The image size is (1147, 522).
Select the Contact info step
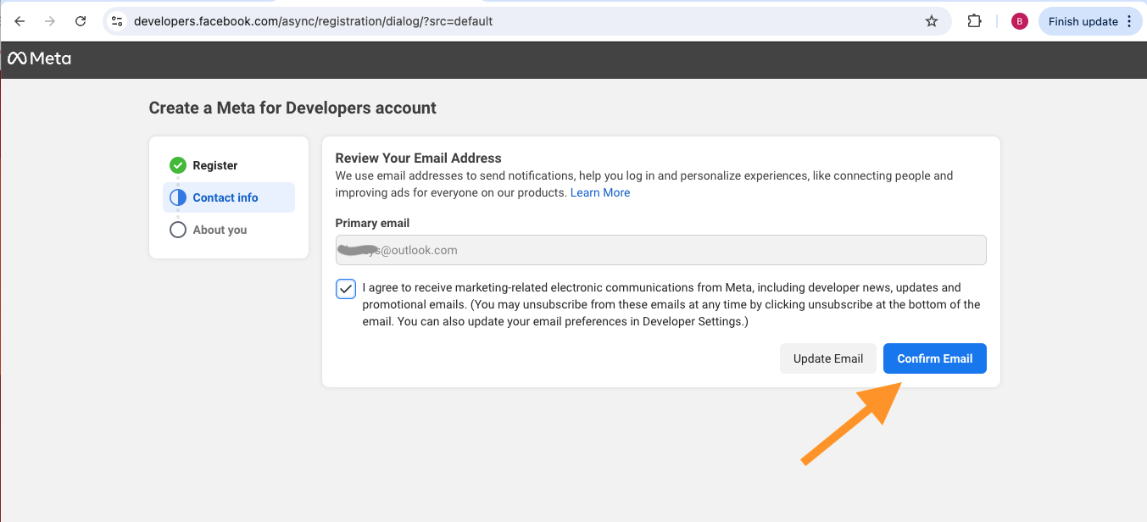[226, 197]
